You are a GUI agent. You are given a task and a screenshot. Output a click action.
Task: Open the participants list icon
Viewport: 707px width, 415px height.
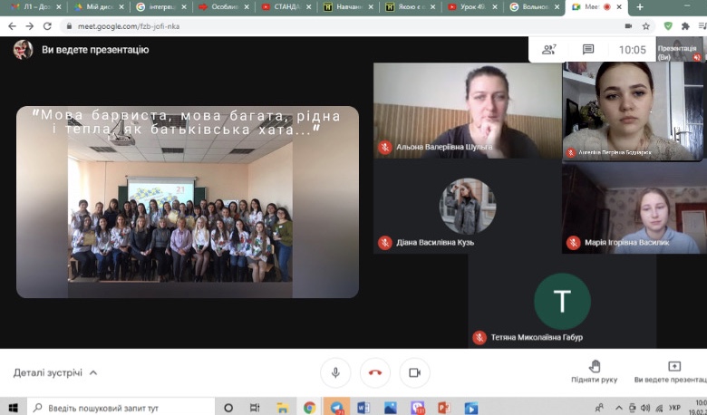point(548,50)
